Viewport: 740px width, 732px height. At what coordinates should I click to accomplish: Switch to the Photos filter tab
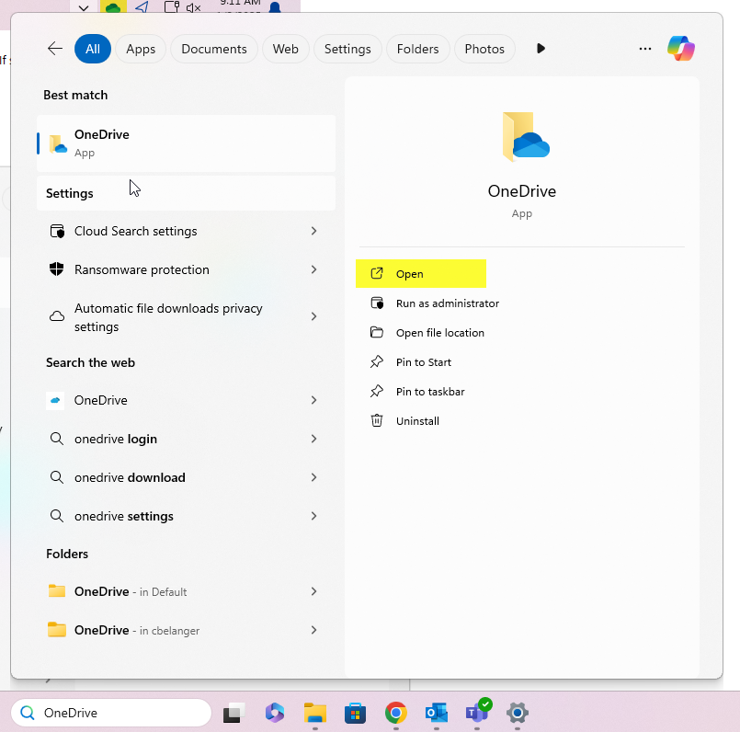click(x=484, y=49)
